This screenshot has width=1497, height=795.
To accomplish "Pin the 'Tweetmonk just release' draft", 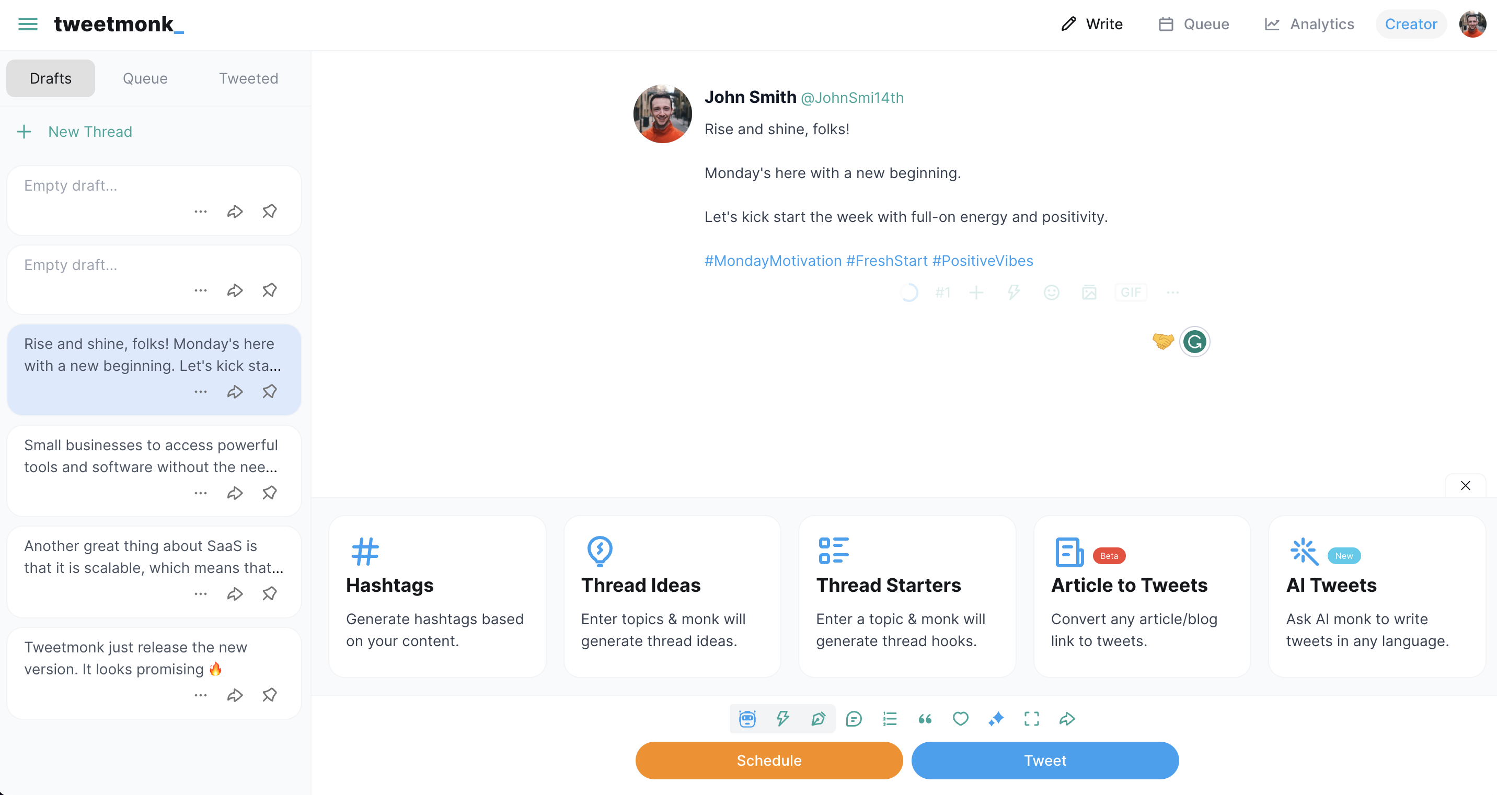I will [x=269, y=695].
